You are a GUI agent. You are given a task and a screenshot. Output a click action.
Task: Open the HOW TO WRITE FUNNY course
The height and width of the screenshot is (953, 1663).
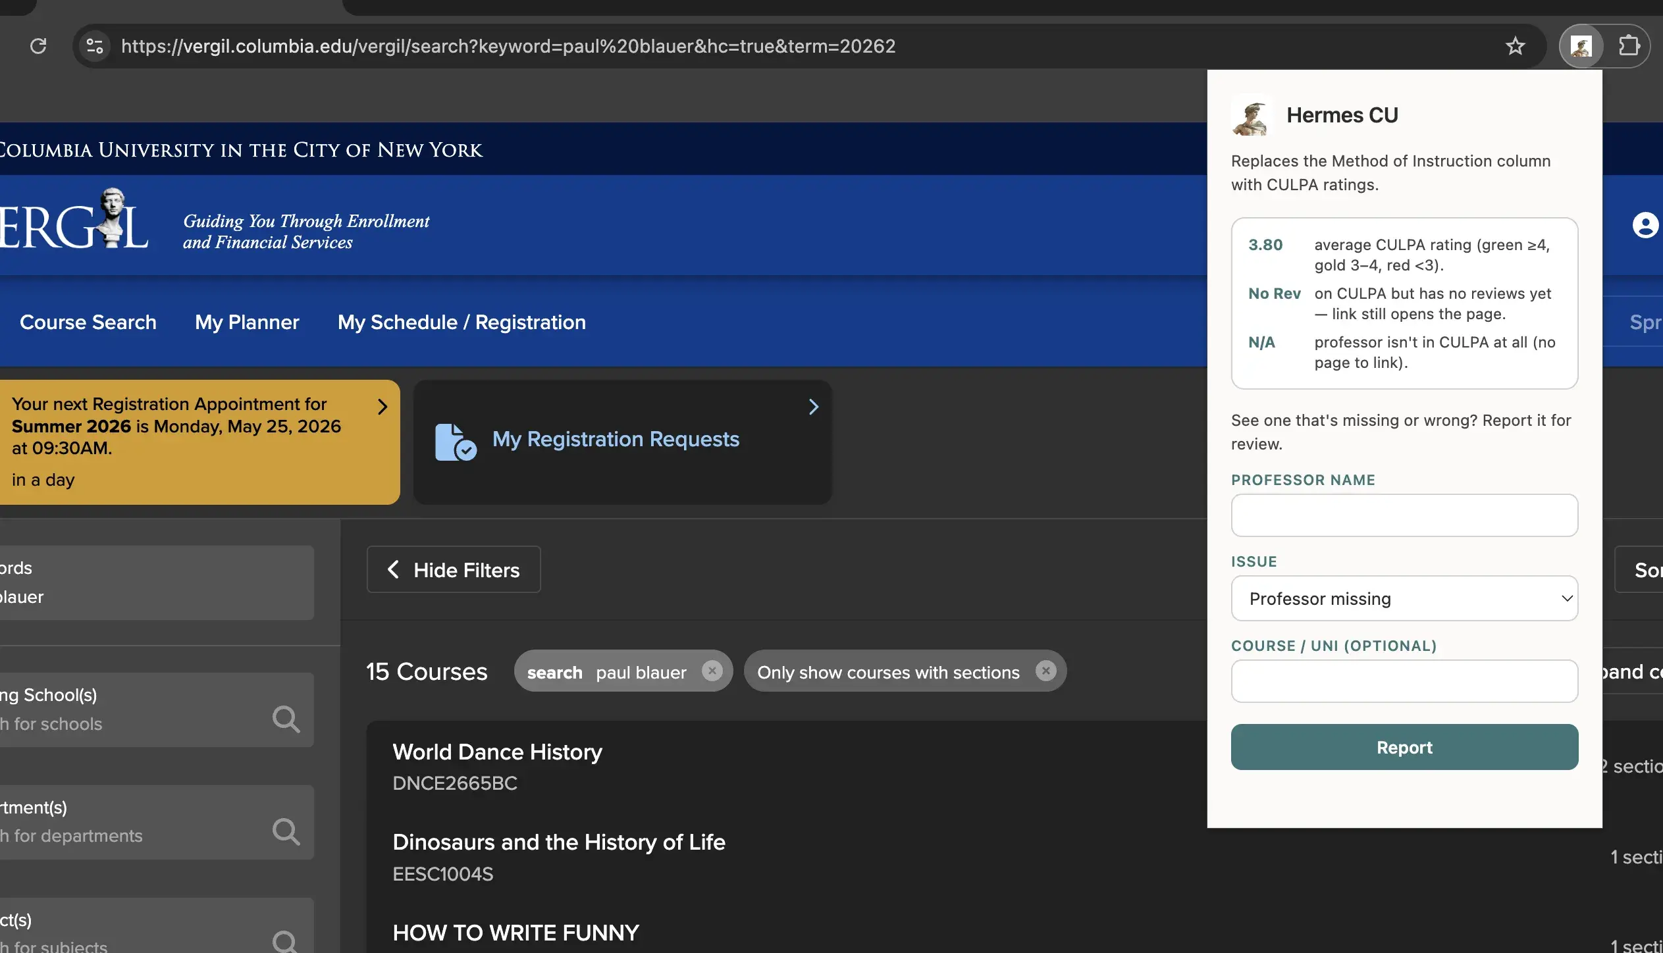coord(515,933)
